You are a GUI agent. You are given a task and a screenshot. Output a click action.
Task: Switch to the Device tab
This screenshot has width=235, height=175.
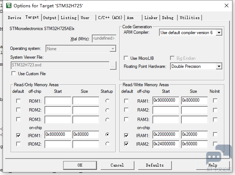tap(15, 18)
